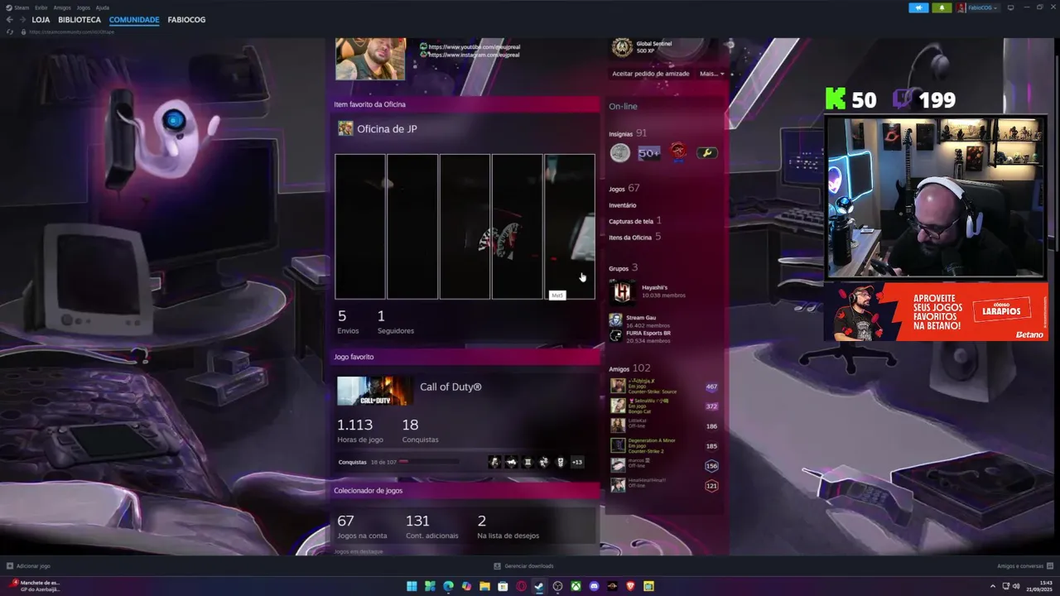
Task: Click the +13 more achievements button
Action: (577, 462)
